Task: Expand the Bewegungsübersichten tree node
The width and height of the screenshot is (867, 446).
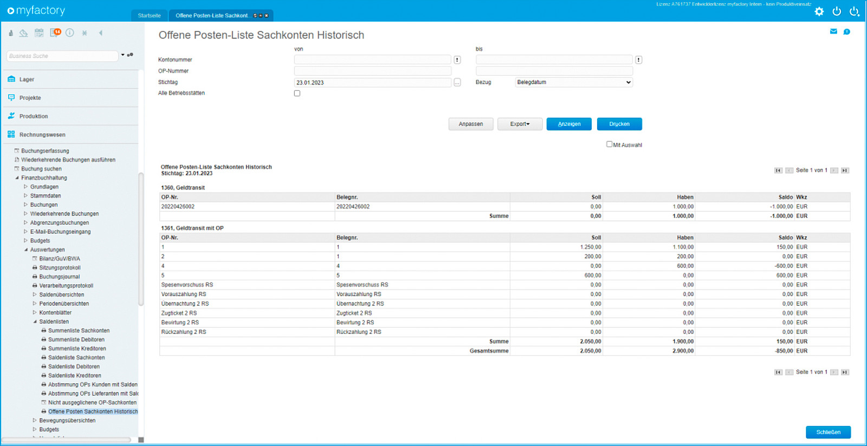Action: pos(35,421)
